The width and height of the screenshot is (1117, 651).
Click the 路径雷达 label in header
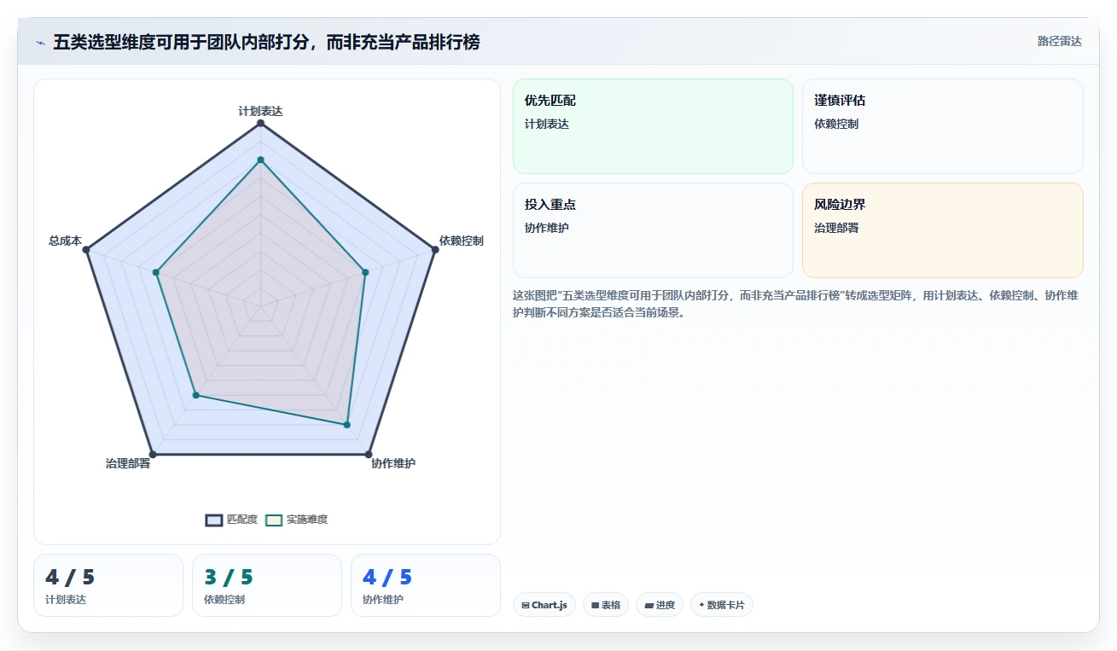coord(1059,41)
